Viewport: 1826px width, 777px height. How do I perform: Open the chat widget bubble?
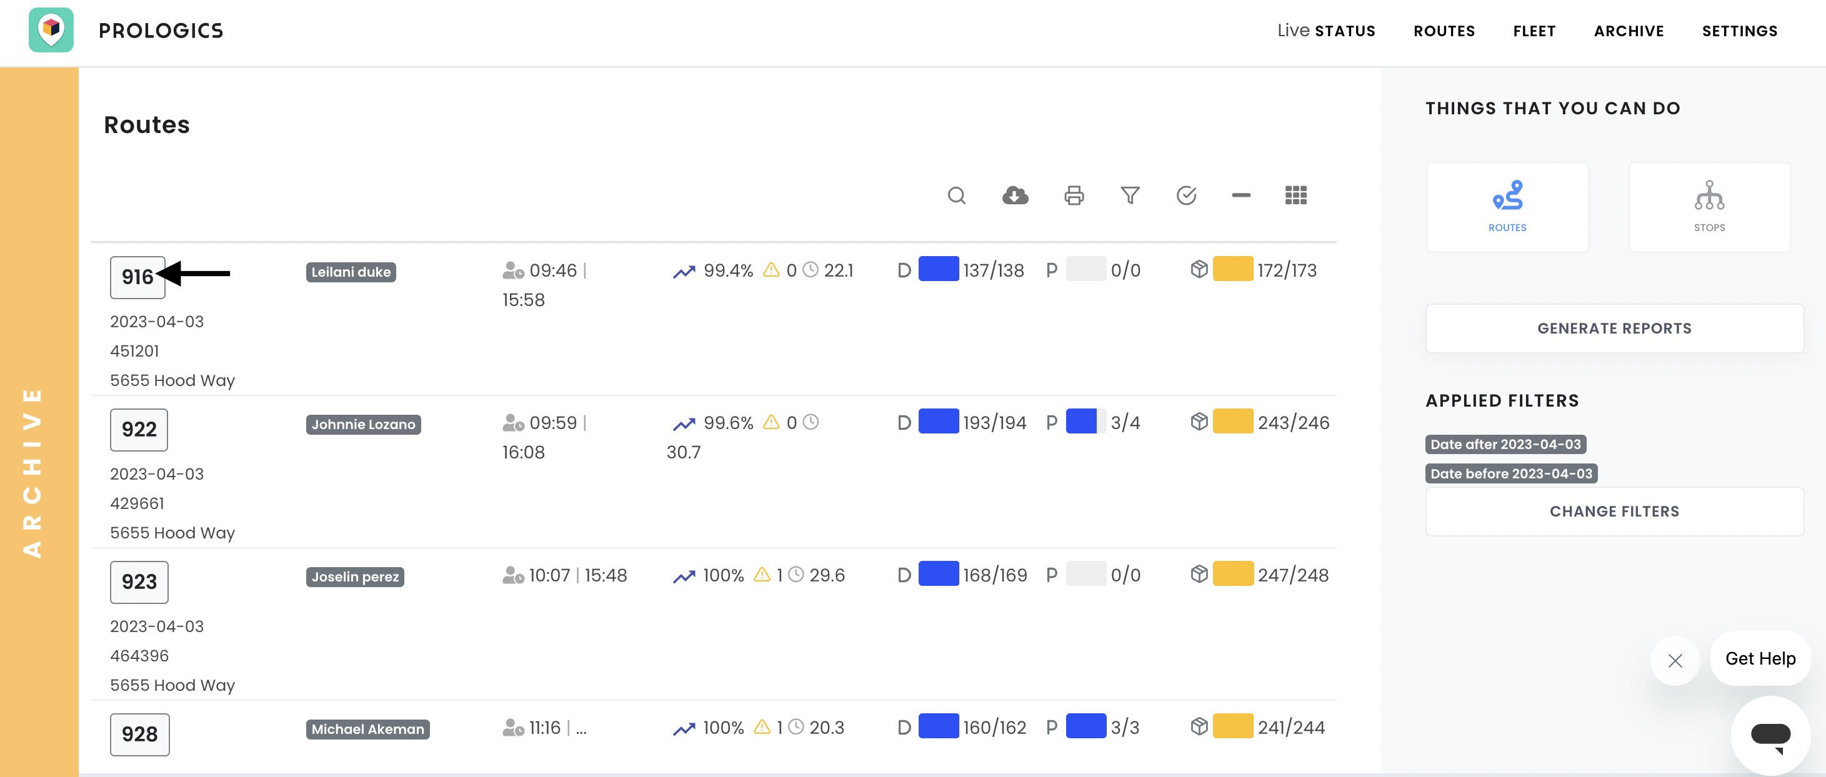coord(1770,735)
